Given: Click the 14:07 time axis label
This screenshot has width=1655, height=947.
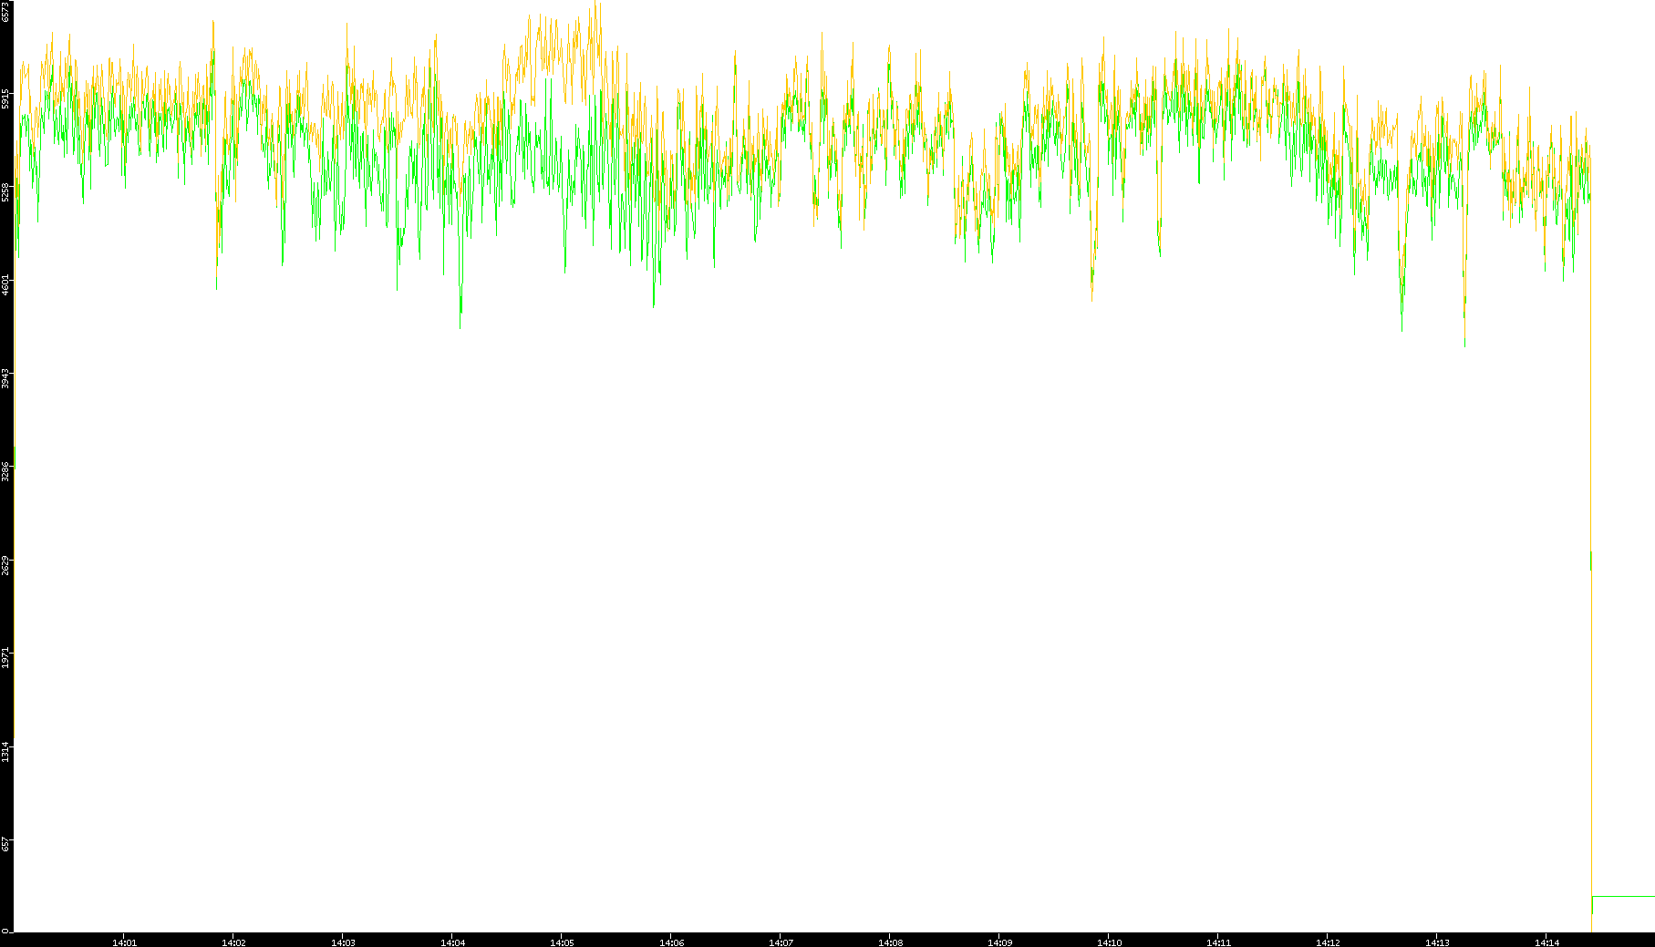Looking at the screenshot, I should coord(781,942).
